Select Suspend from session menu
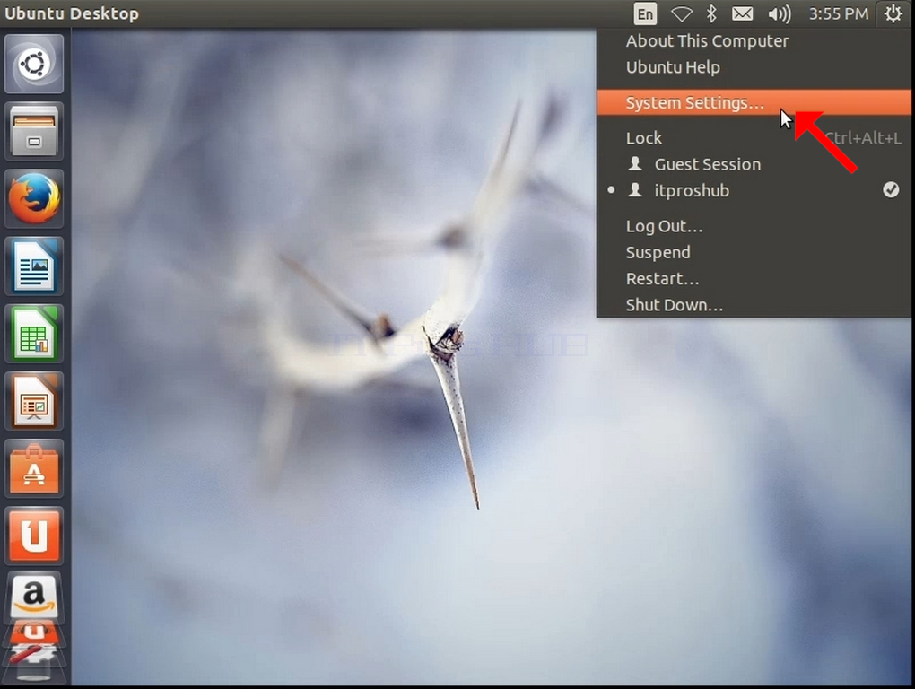This screenshot has height=689, width=915. click(x=754, y=252)
